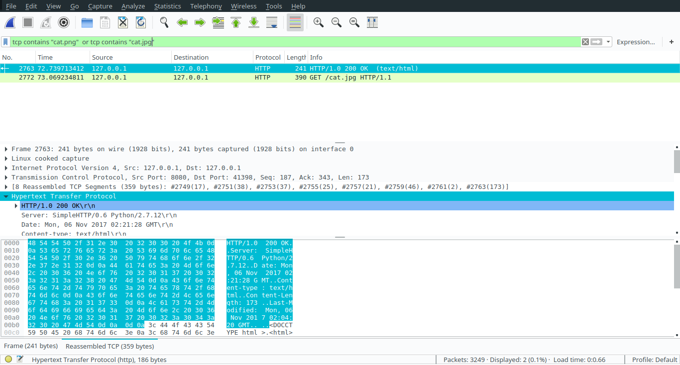This screenshot has width=680, height=365.
Task: Go forward in packet history arrow
Action: coord(200,22)
